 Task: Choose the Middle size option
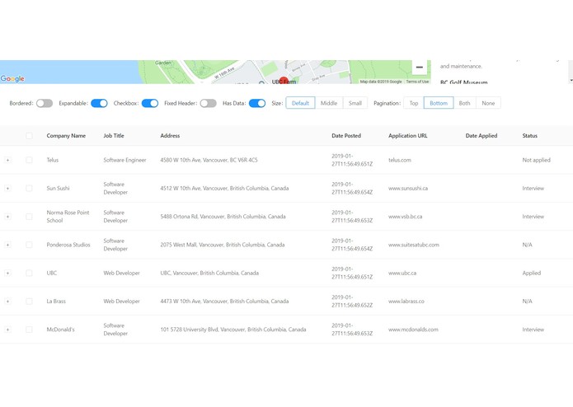tap(329, 103)
